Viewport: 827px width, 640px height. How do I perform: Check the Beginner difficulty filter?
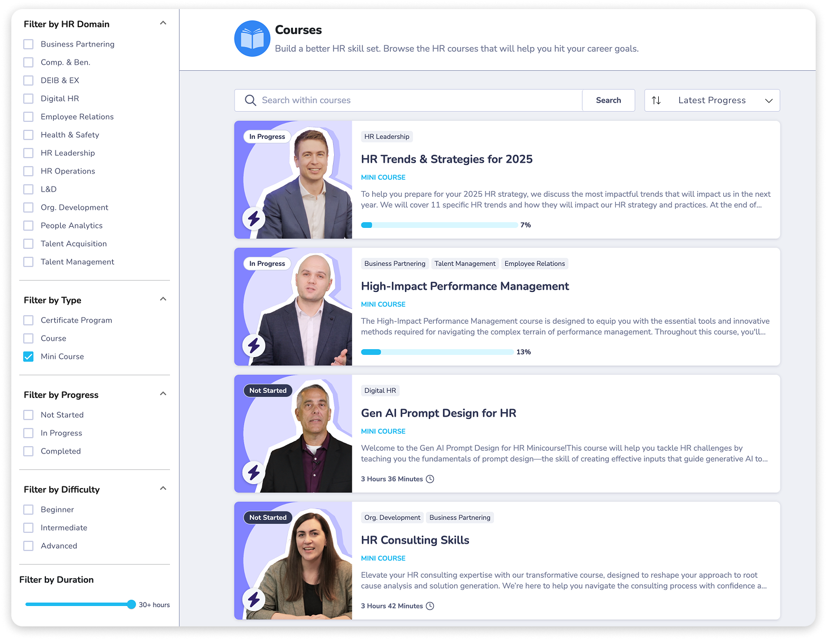(x=28, y=510)
